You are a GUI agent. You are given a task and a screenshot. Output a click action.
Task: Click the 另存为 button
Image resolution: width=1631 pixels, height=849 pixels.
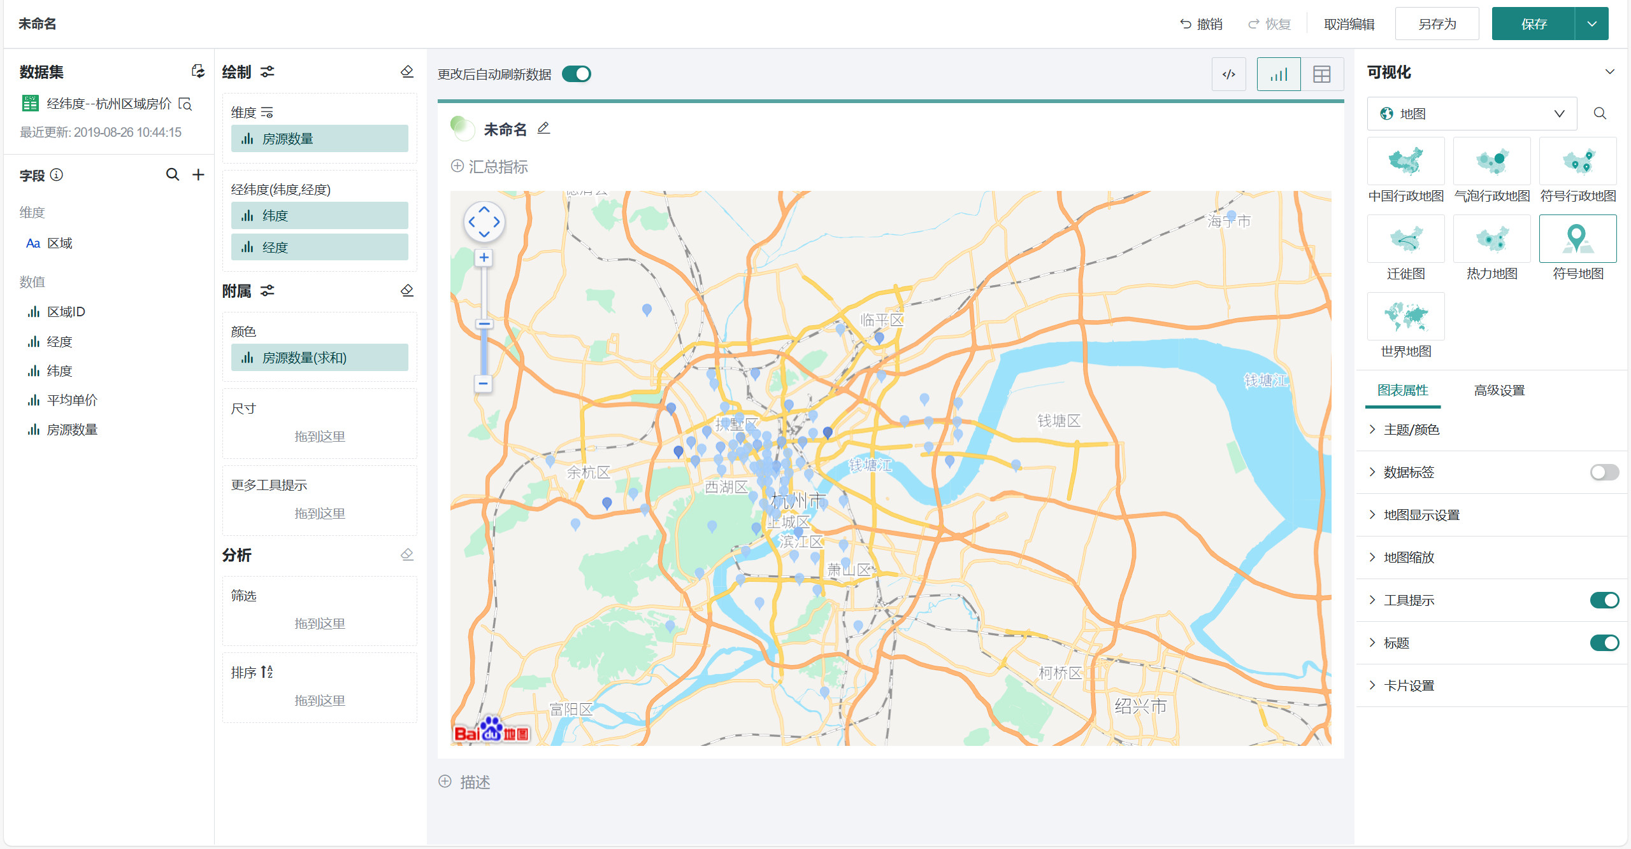pyautogui.click(x=1437, y=24)
